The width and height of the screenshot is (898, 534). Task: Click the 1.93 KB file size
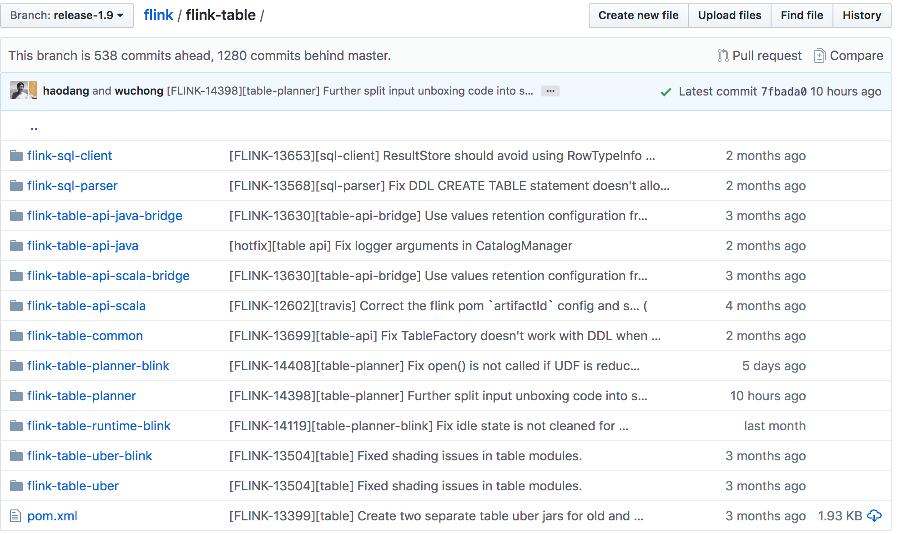pyautogui.click(x=840, y=516)
